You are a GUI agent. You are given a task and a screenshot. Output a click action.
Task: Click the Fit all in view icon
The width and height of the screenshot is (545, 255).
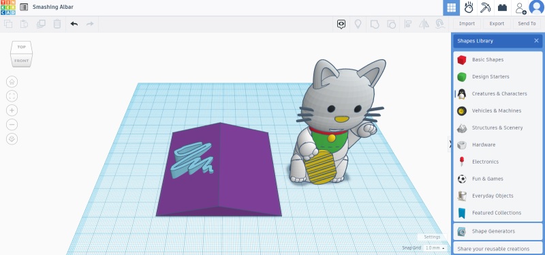point(12,96)
